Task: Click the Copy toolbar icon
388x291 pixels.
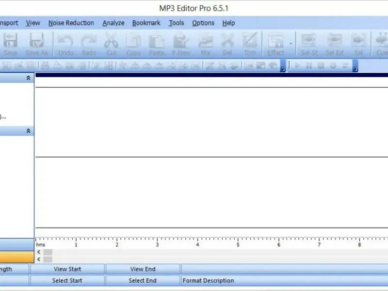Action: pos(134,44)
